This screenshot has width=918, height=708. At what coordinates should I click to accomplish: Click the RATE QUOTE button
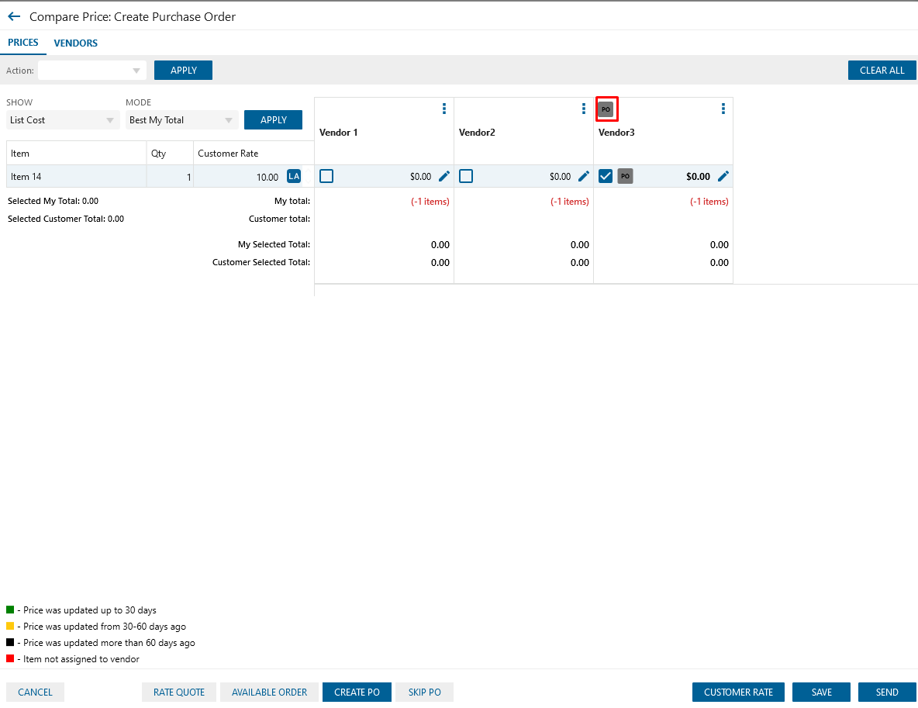coord(179,692)
